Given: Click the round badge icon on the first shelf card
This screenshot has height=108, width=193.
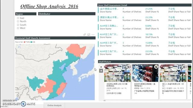Looking at the screenshot, I should [128, 67].
